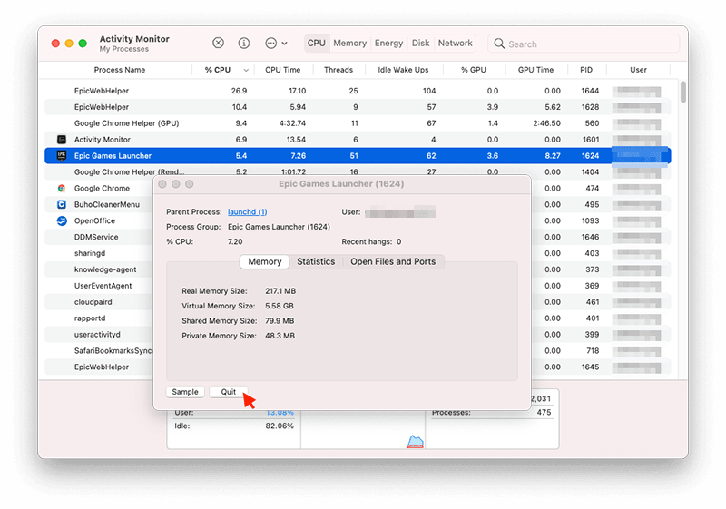Select the EpicWebHelper row with PID 1628
The width and height of the screenshot is (726, 509).
point(358,107)
